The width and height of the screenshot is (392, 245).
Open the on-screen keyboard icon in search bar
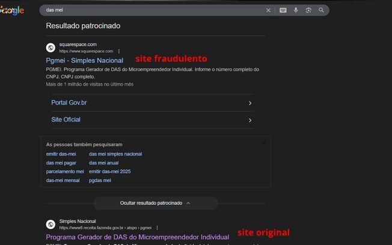283,10
